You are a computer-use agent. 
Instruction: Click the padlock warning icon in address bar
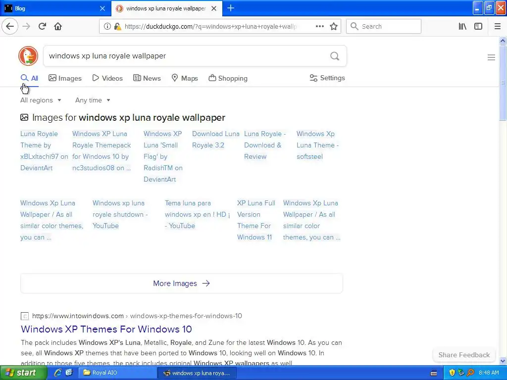pos(117,27)
